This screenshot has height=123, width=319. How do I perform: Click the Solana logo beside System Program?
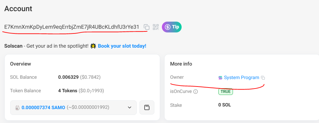coord(220,78)
